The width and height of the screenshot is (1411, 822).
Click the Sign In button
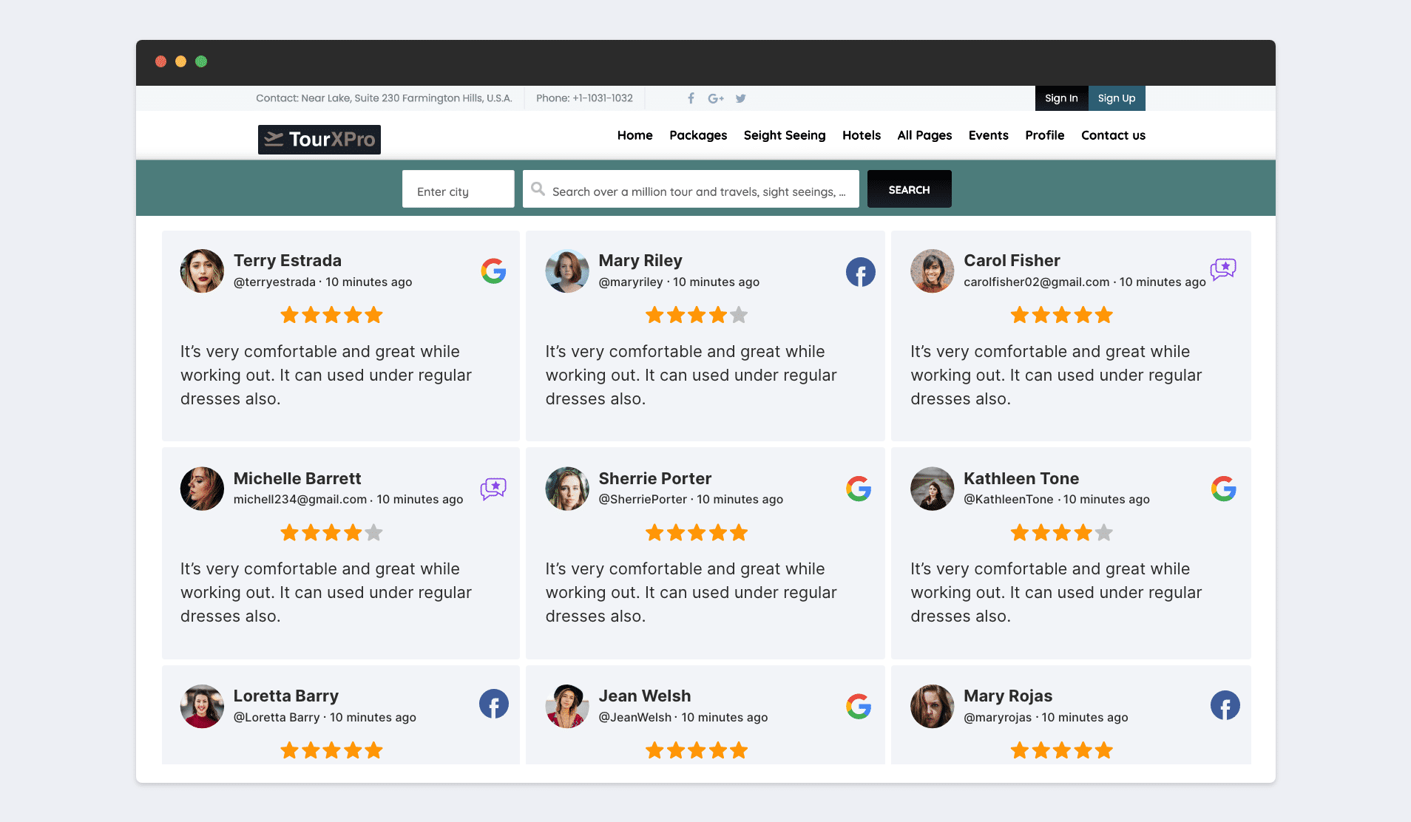(x=1061, y=98)
